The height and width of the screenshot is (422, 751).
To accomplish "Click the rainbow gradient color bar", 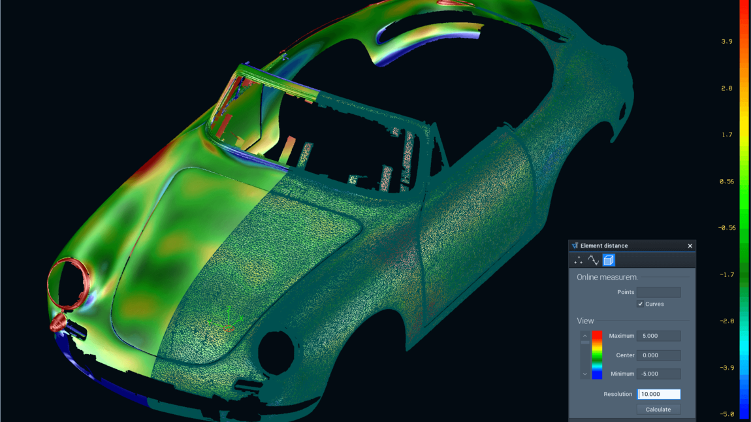I will coord(597,355).
